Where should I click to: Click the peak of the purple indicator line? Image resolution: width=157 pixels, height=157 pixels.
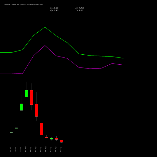click(45, 46)
